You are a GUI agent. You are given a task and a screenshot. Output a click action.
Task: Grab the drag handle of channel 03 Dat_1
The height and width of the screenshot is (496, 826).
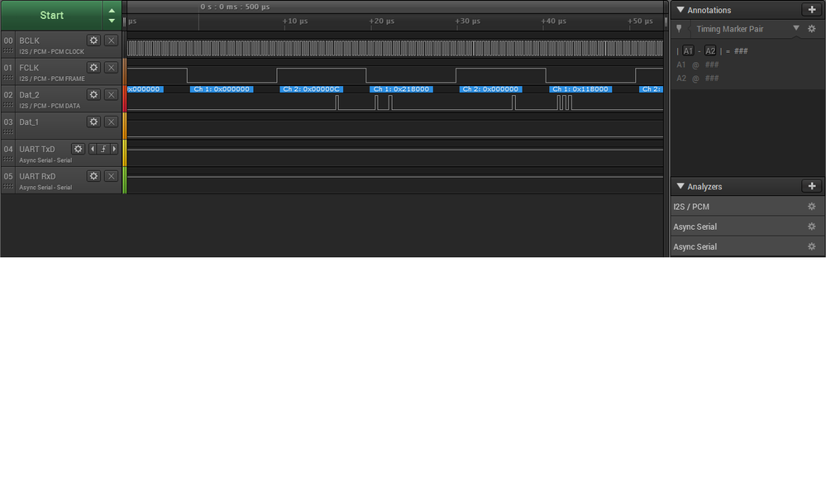[x=8, y=132]
